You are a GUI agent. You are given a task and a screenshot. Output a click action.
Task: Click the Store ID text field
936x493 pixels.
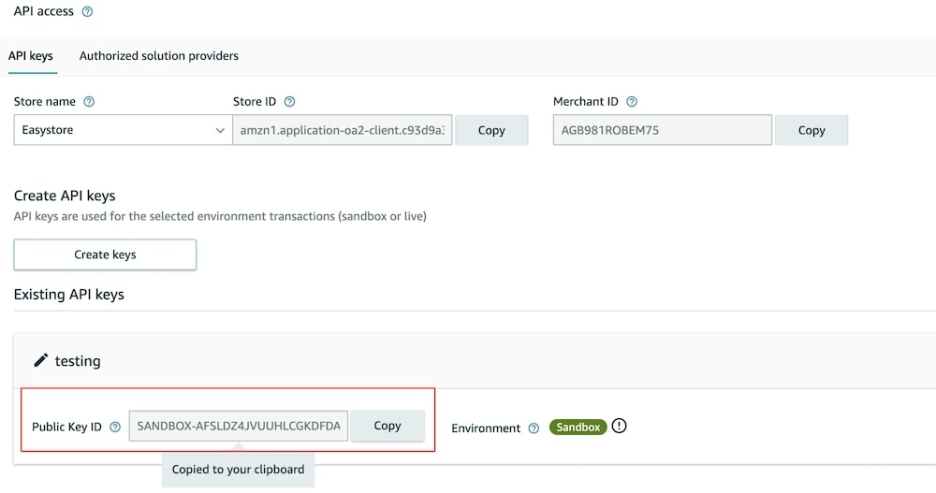(343, 130)
